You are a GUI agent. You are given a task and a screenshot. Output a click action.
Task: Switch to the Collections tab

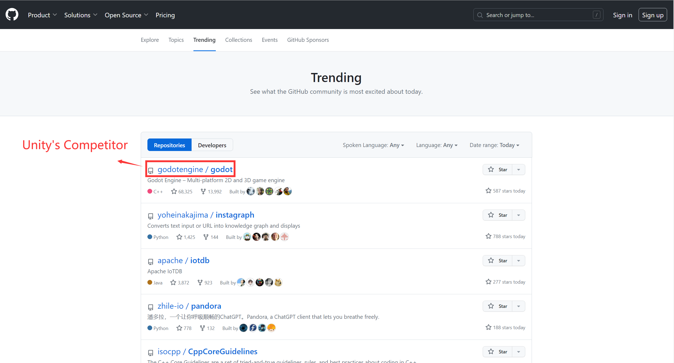click(x=239, y=40)
